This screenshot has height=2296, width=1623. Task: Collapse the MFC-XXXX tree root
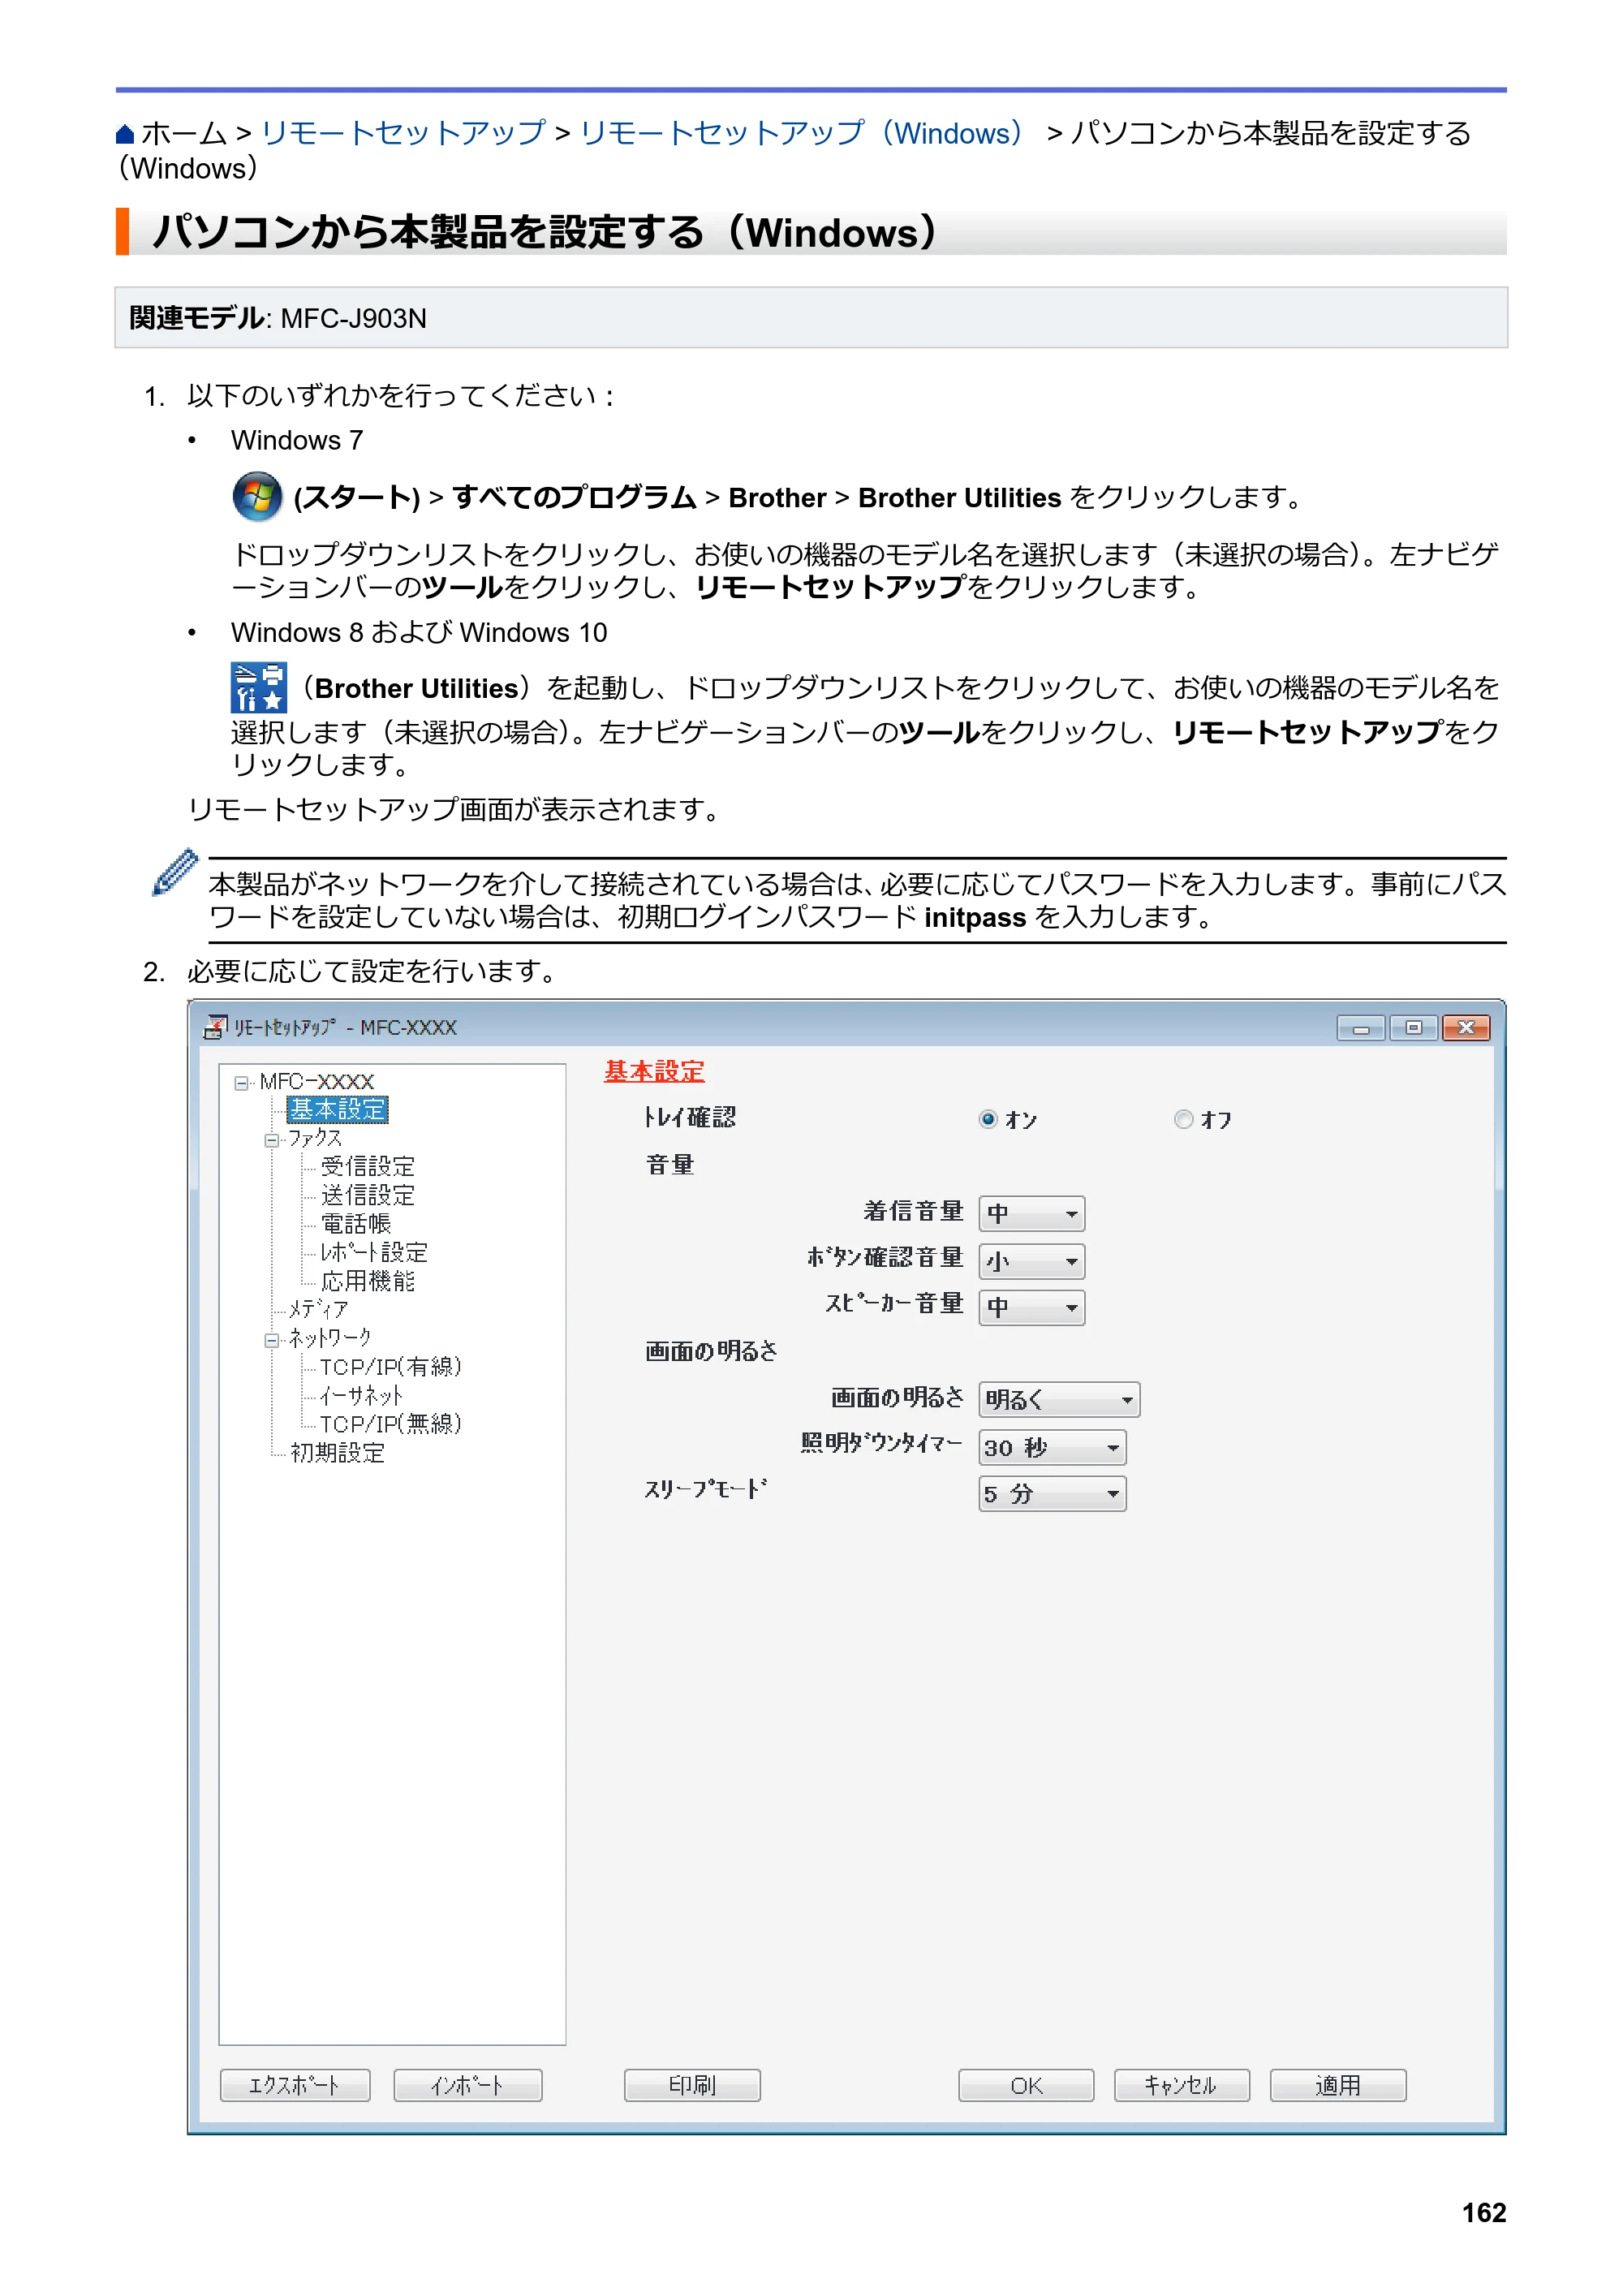241,1083
